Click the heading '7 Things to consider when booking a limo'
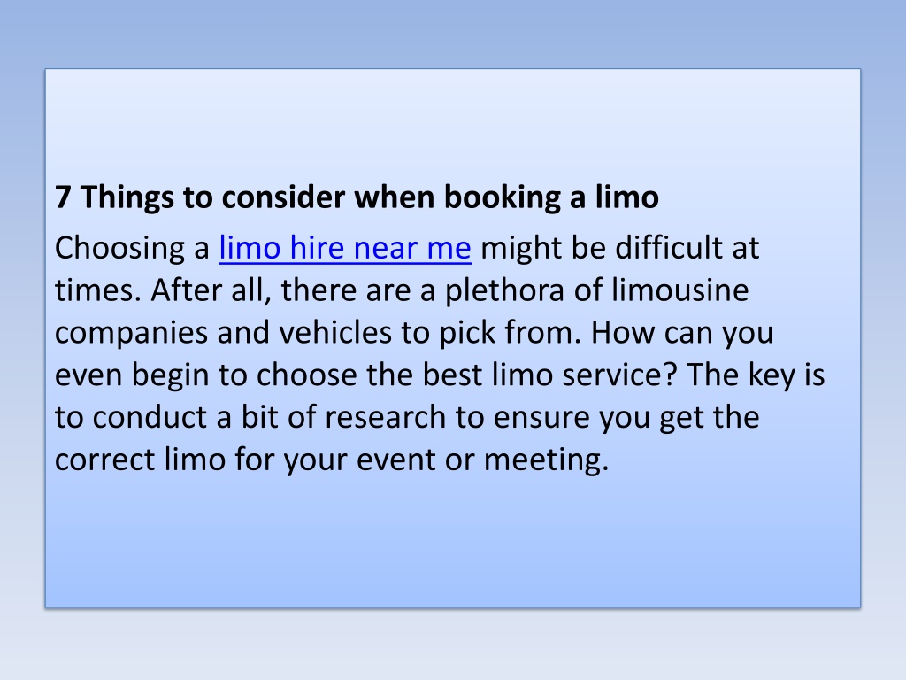Image resolution: width=906 pixels, height=680 pixels. 357,197
